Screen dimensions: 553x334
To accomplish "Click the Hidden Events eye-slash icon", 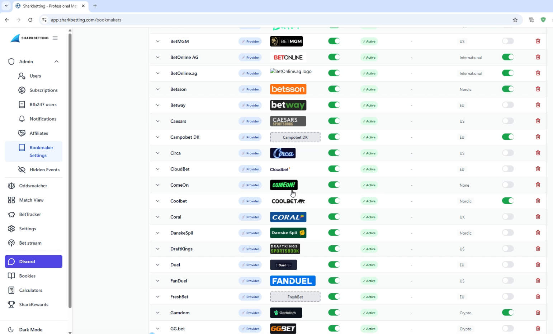I will pyautogui.click(x=22, y=170).
